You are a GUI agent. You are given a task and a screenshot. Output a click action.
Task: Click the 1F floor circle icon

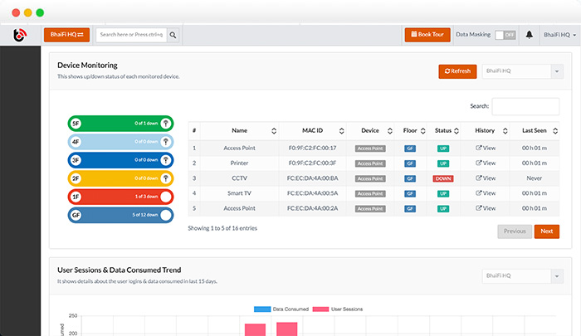pyautogui.click(x=166, y=197)
